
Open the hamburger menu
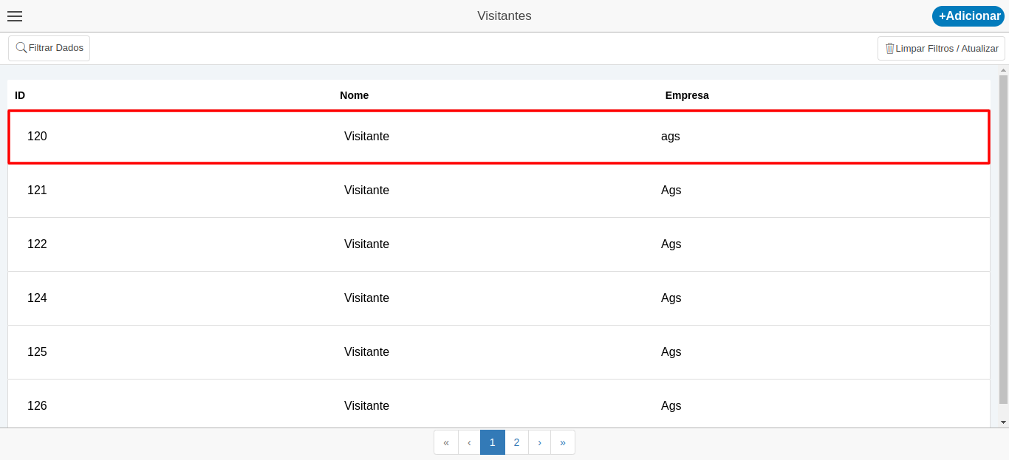(x=15, y=16)
